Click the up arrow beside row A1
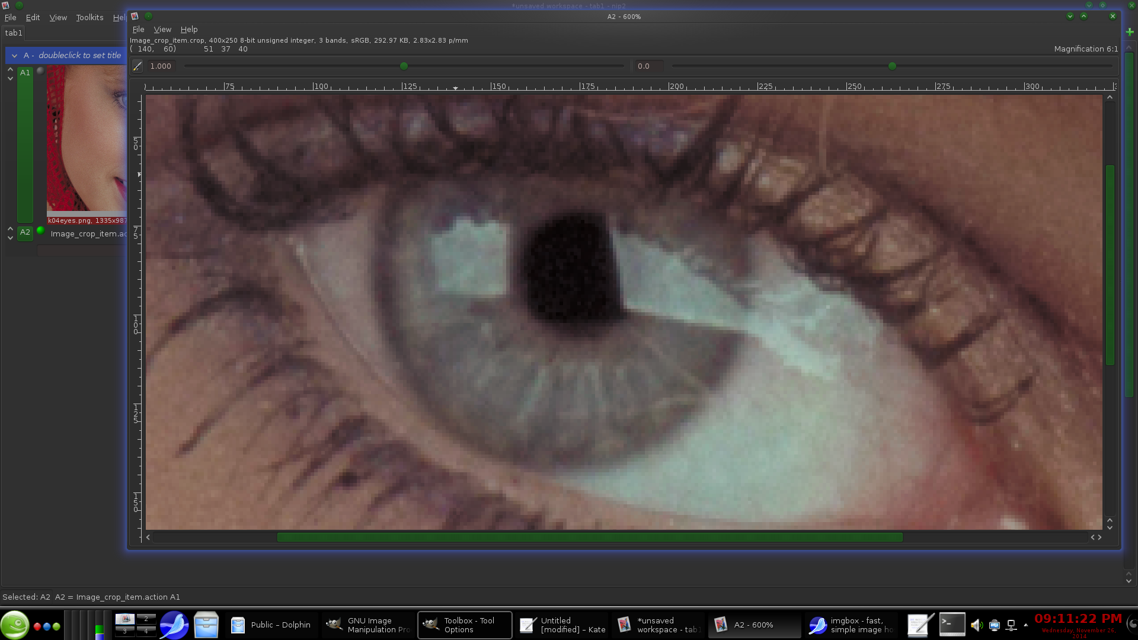Viewport: 1138px width, 640px height. (10, 69)
